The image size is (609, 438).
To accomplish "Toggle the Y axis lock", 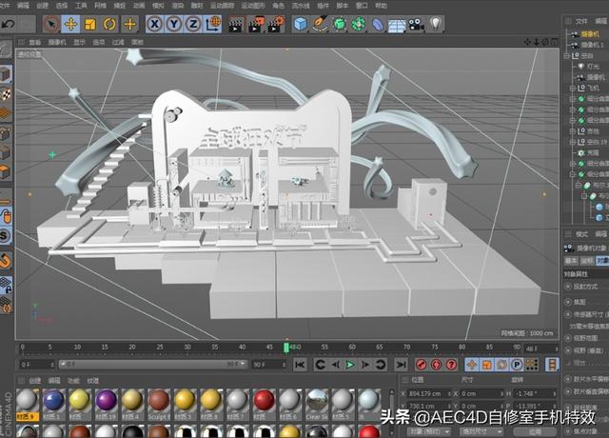I will tap(174, 25).
